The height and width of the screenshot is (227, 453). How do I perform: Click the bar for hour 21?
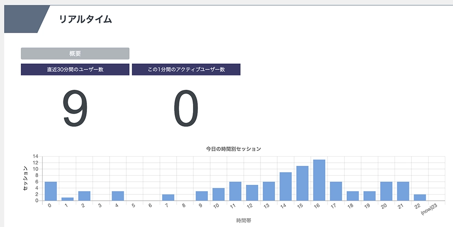403,191
